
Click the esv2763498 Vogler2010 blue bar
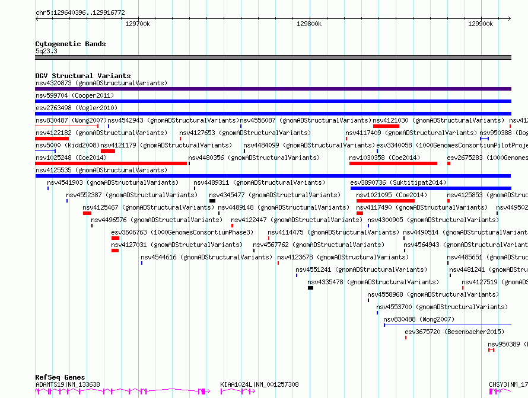[273, 114]
